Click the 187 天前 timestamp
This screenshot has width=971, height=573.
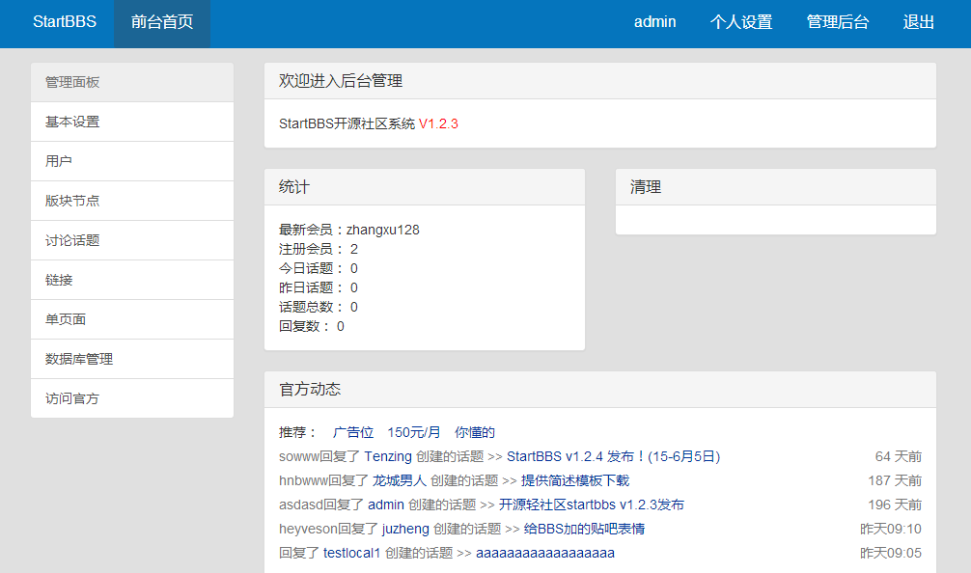(894, 480)
